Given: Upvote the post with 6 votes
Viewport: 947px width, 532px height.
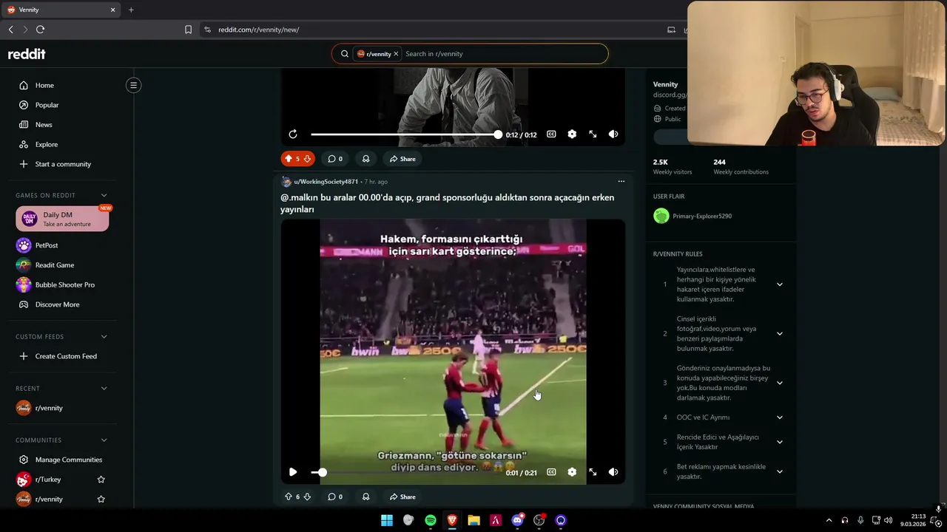Looking at the screenshot, I should click(x=288, y=497).
